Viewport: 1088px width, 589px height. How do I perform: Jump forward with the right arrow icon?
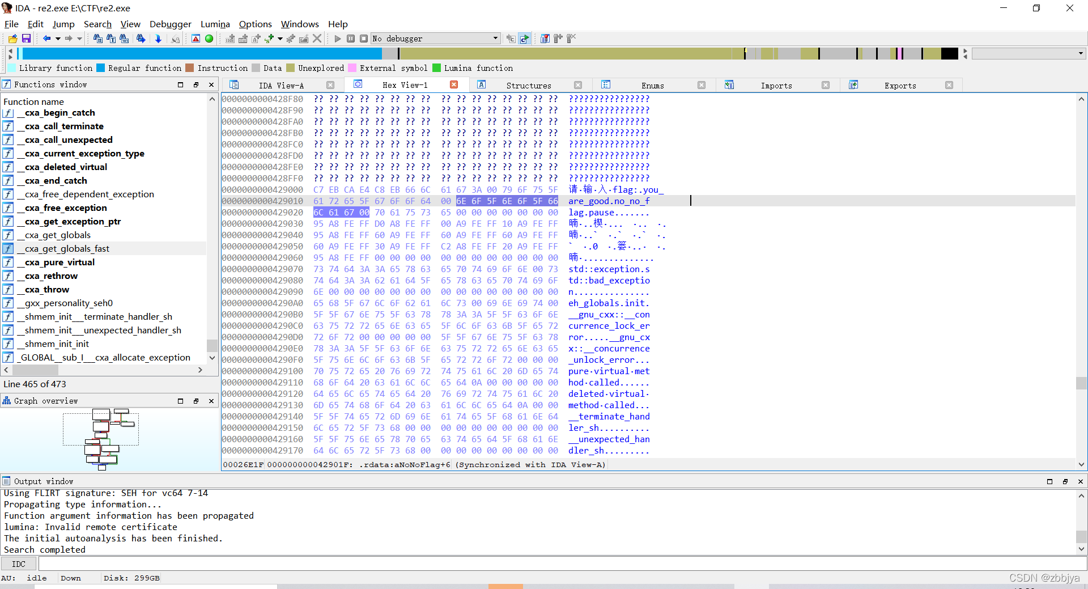(x=68, y=39)
